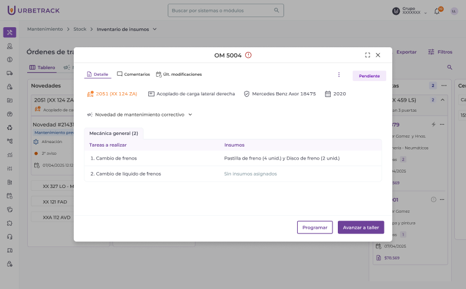Click the dollar sign sidebar icon
The height and width of the screenshot is (289, 466).
tap(9, 59)
